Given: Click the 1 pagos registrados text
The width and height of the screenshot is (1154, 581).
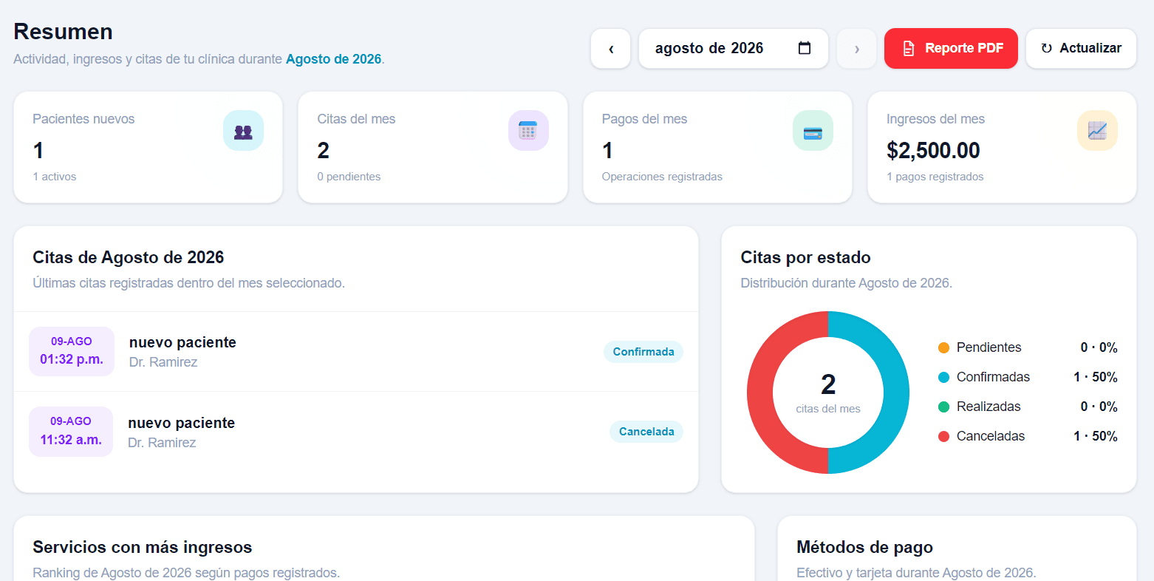Looking at the screenshot, I should (x=935, y=177).
